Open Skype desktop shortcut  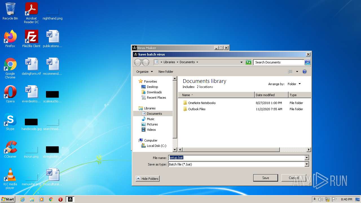(10, 122)
